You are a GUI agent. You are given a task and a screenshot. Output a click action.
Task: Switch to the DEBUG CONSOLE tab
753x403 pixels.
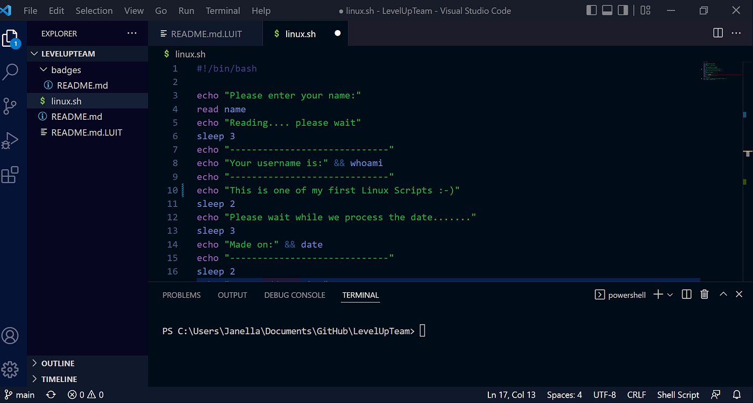pos(294,295)
